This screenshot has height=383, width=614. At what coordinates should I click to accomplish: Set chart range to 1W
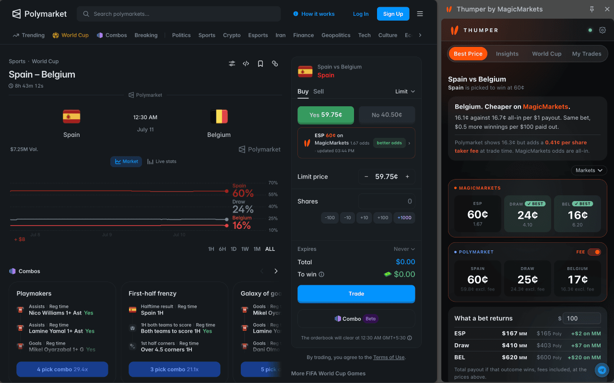(x=245, y=249)
